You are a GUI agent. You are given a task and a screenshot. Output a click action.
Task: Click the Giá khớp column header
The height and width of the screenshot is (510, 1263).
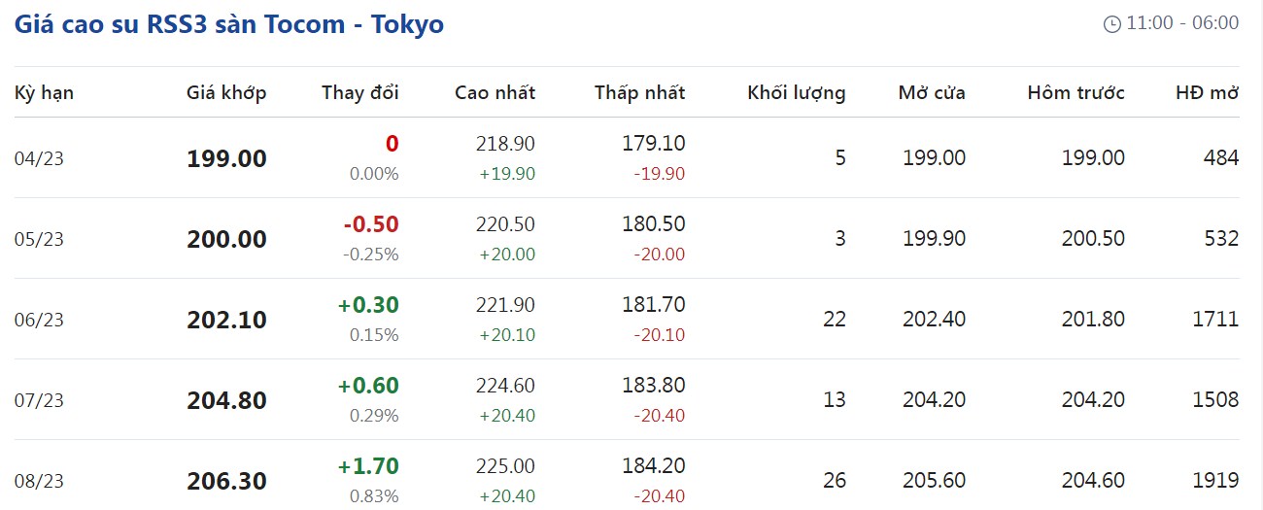(226, 93)
